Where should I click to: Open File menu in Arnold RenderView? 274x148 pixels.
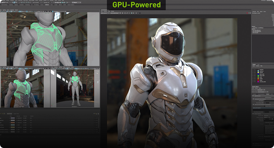pos(102,12)
